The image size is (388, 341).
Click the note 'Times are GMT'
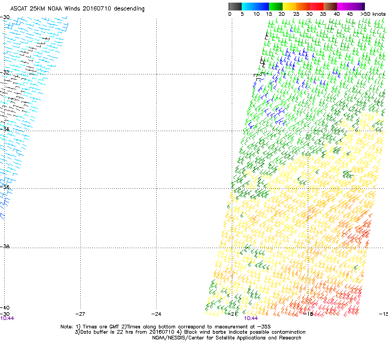(101, 327)
